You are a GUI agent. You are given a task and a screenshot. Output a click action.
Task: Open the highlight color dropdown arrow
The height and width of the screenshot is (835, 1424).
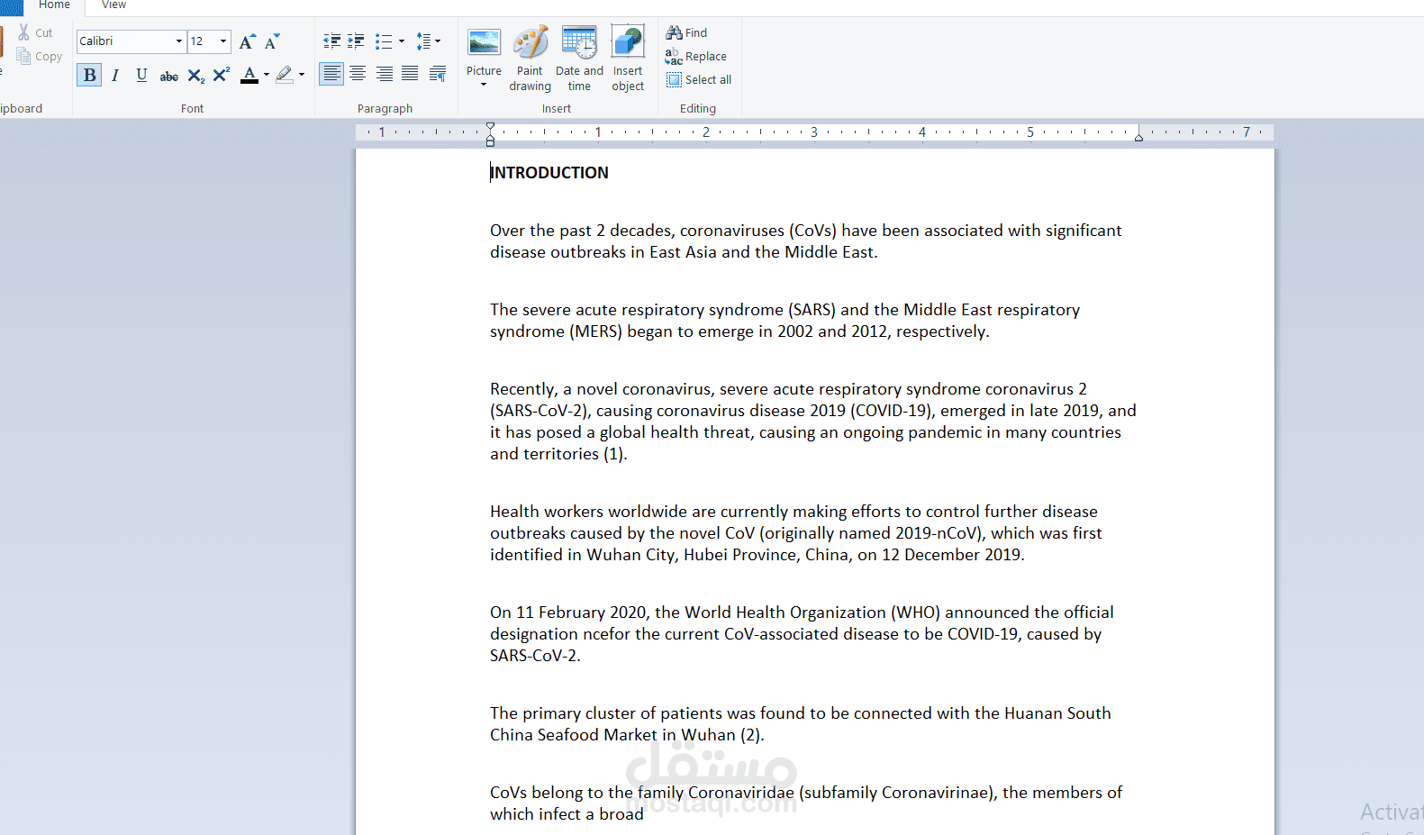302,75
